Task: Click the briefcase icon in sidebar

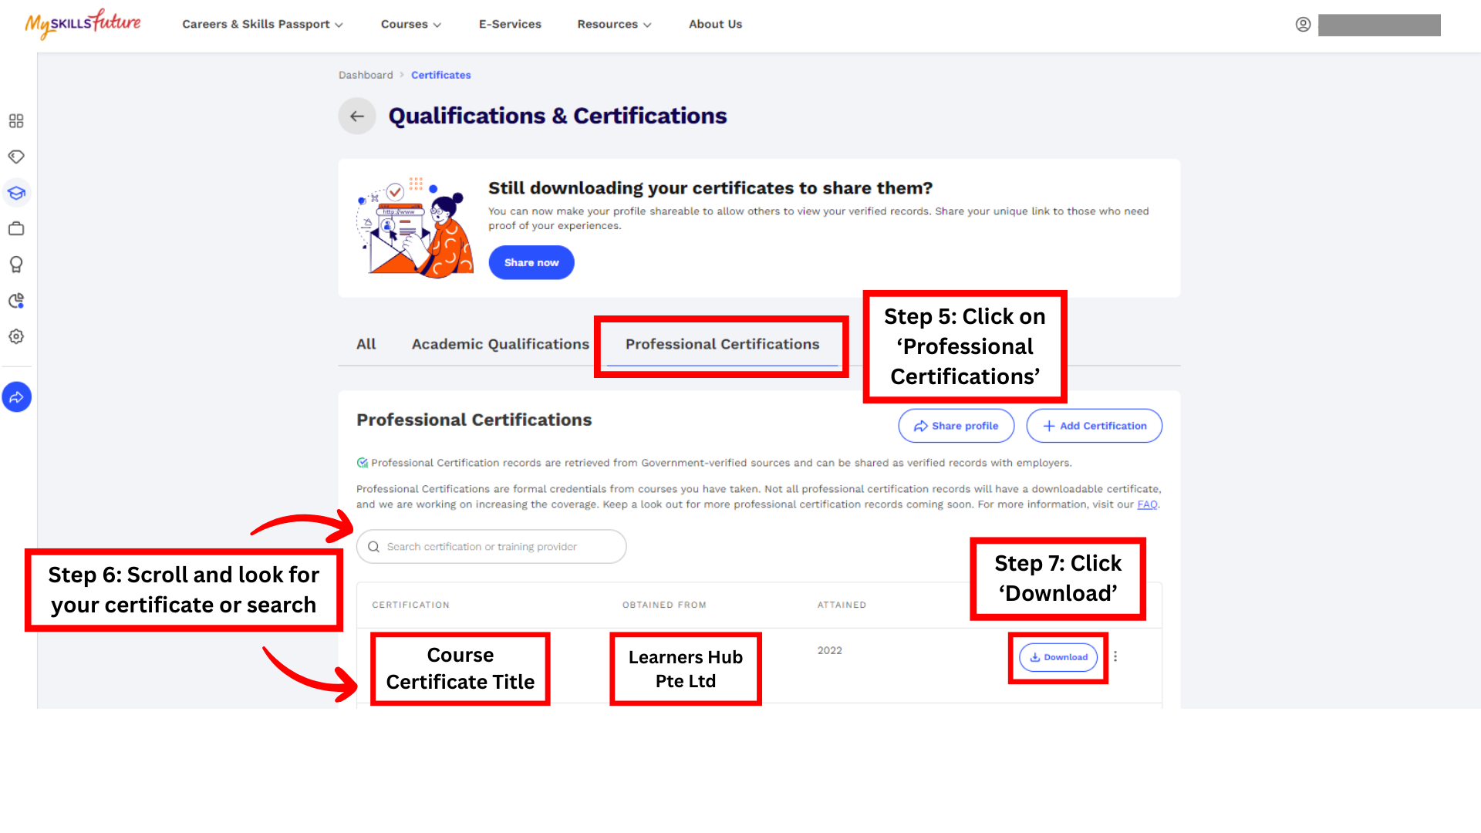Action: point(16,228)
